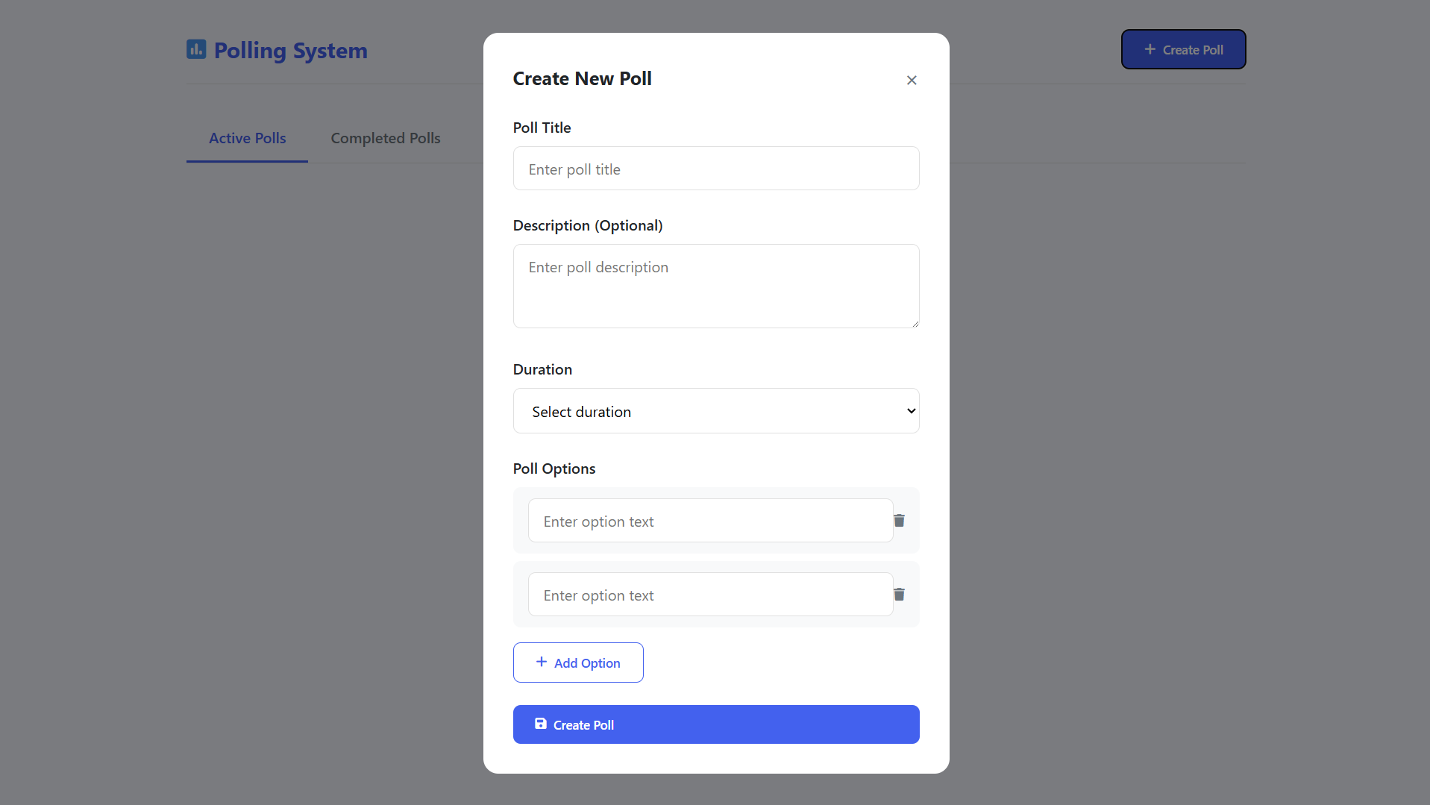Switch to the Completed Polls tab
This screenshot has height=805, width=1430.
[x=386, y=138]
